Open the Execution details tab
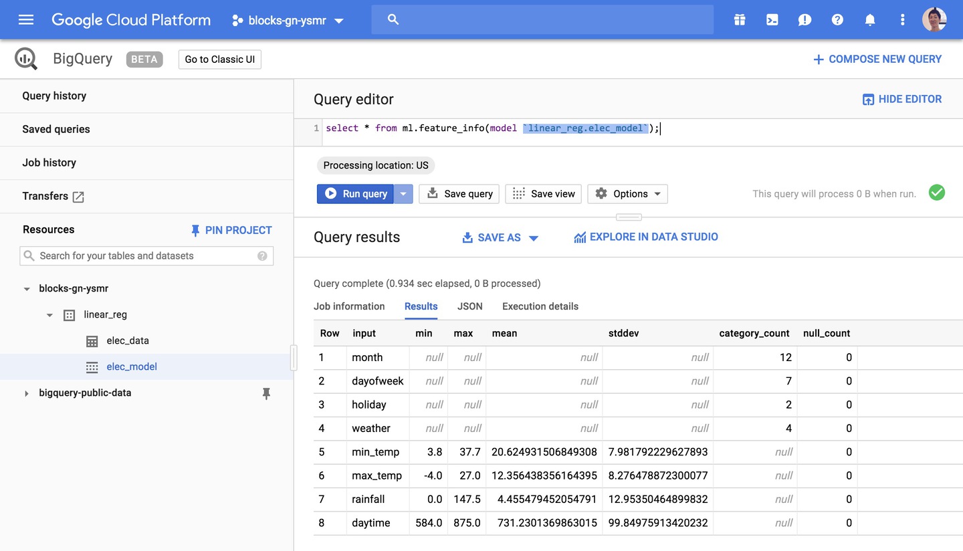963x551 pixels. (540, 306)
